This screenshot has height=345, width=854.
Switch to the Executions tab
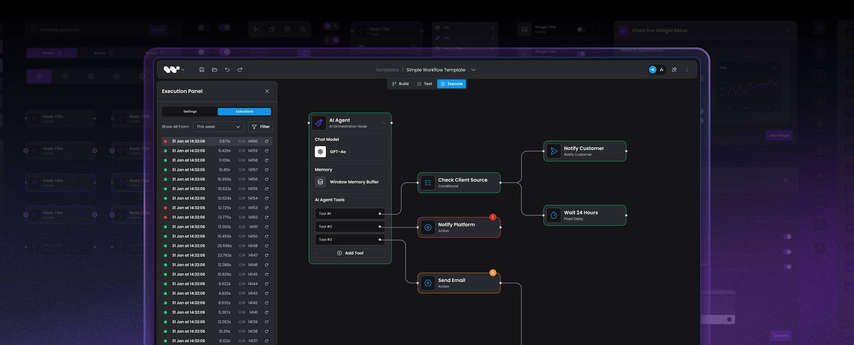tap(244, 111)
